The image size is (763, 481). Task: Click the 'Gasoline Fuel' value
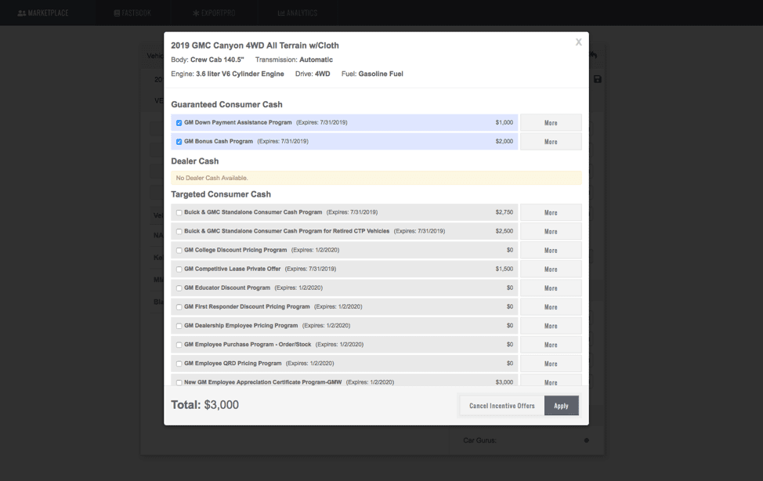click(x=381, y=74)
